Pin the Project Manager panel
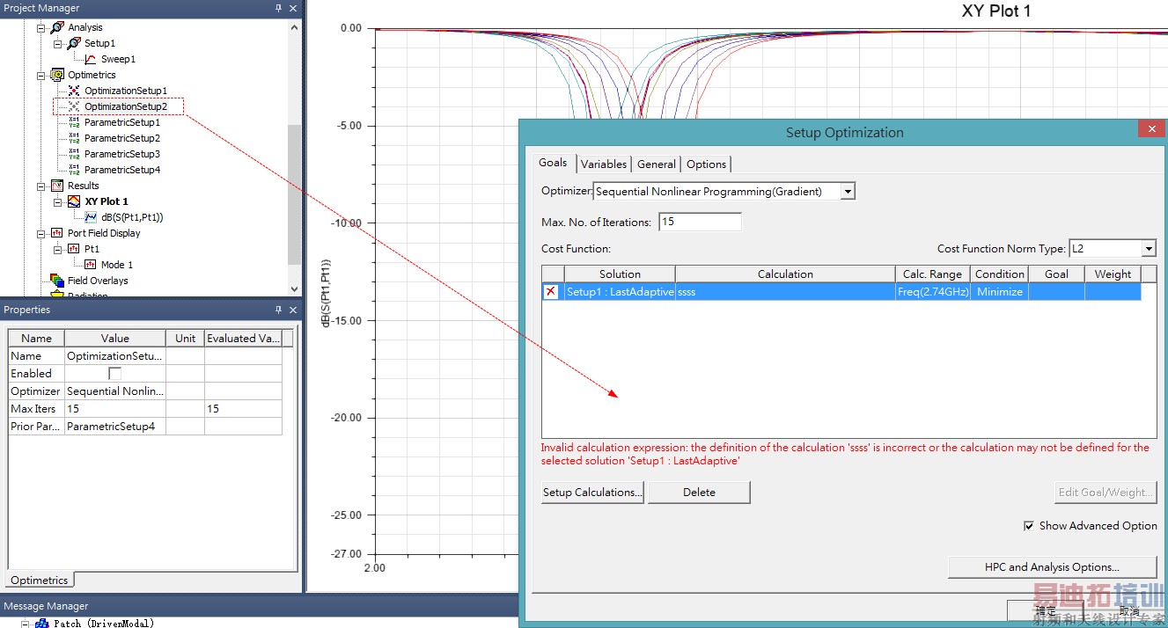Image resolution: width=1168 pixels, height=628 pixels. [x=279, y=8]
